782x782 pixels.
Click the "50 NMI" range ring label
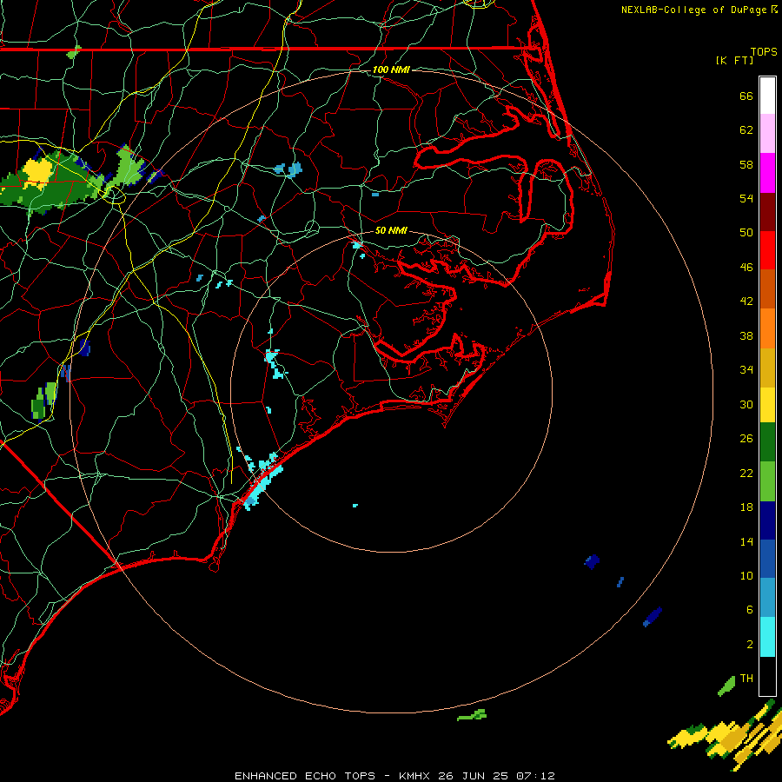[x=391, y=230]
